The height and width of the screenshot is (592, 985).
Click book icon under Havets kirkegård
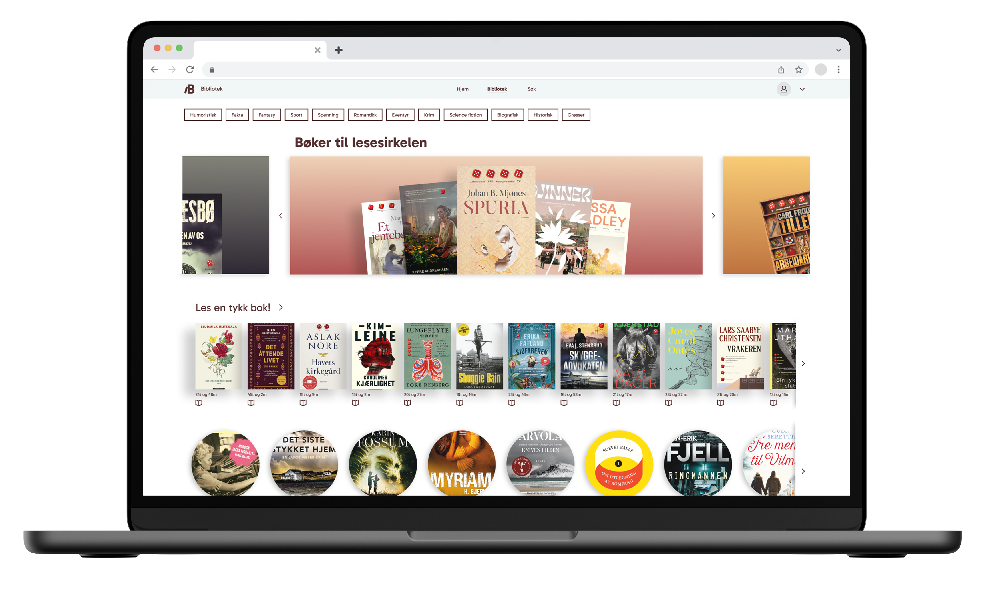point(303,402)
